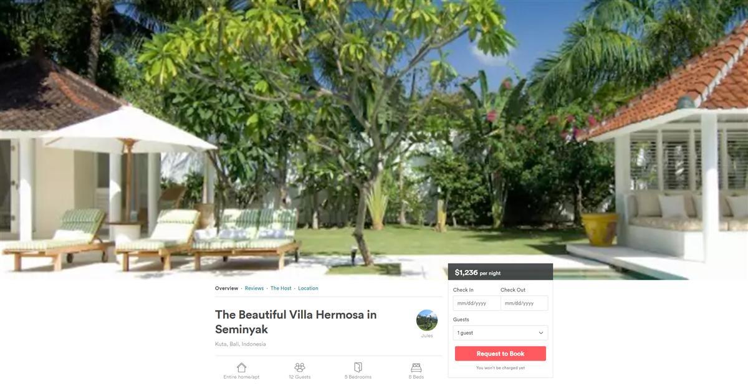Open the 1 guest selector

click(x=501, y=333)
